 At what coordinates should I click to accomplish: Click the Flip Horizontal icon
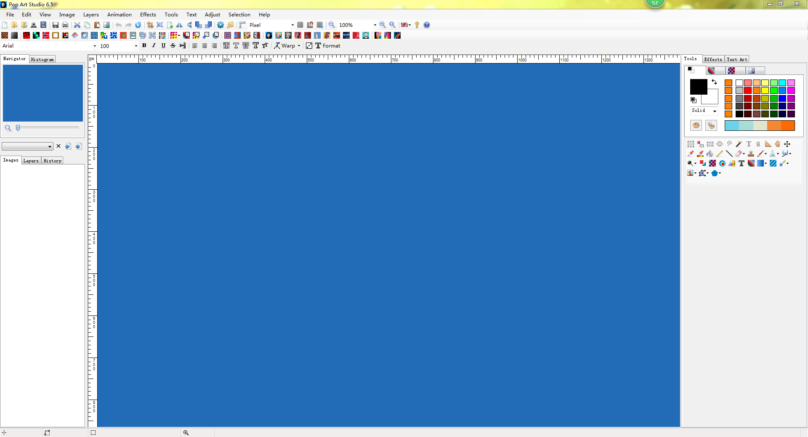click(179, 25)
